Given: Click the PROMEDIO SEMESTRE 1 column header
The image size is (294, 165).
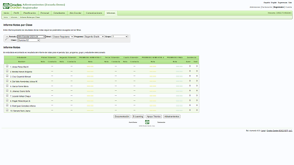Looking at the screenshot, I should (90, 57).
